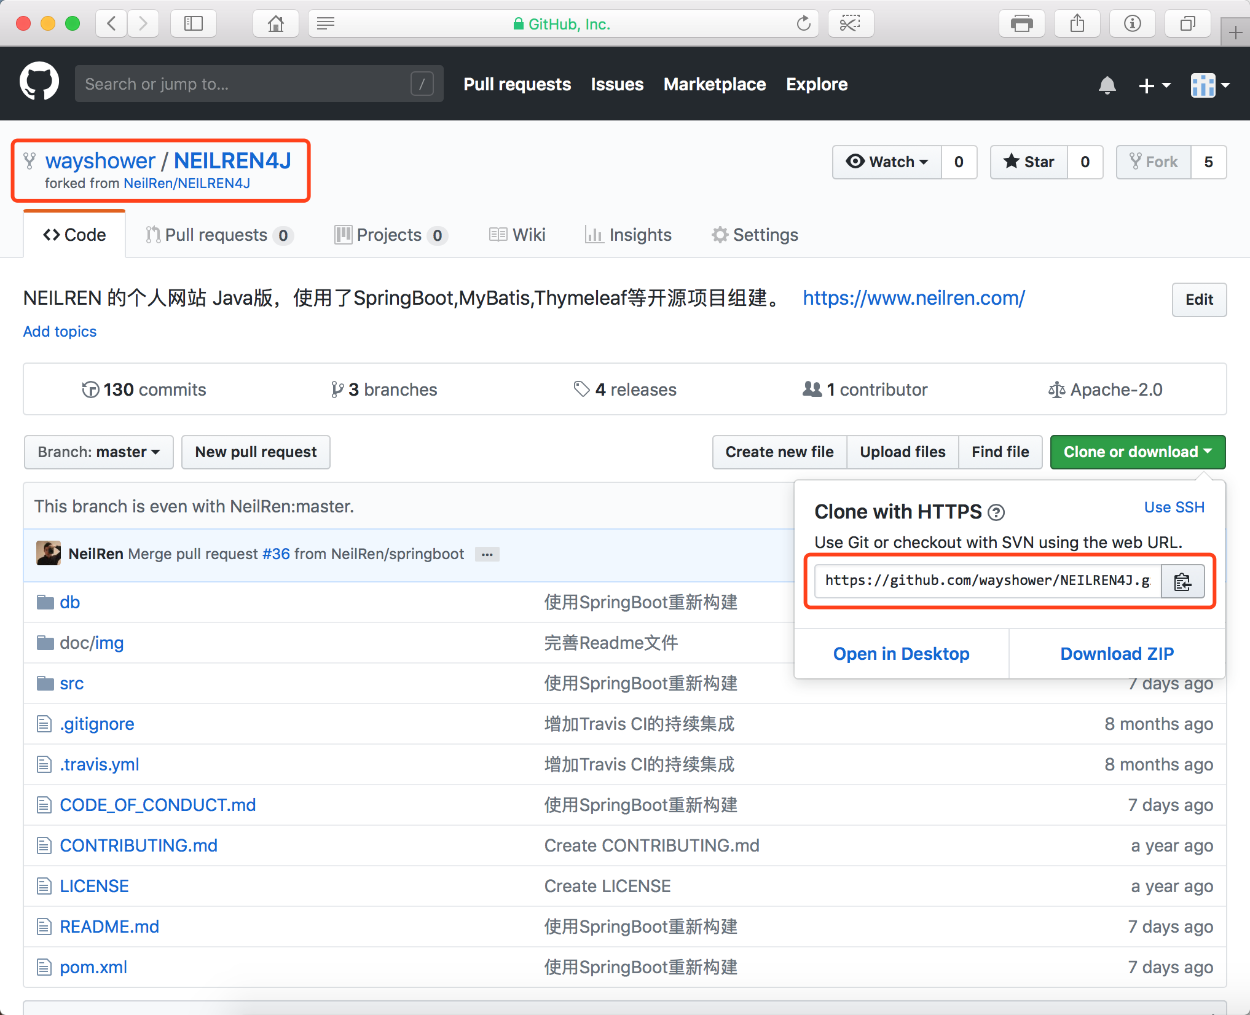Edit the repository description
The width and height of the screenshot is (1250, 1015).
pos(1199,300)
